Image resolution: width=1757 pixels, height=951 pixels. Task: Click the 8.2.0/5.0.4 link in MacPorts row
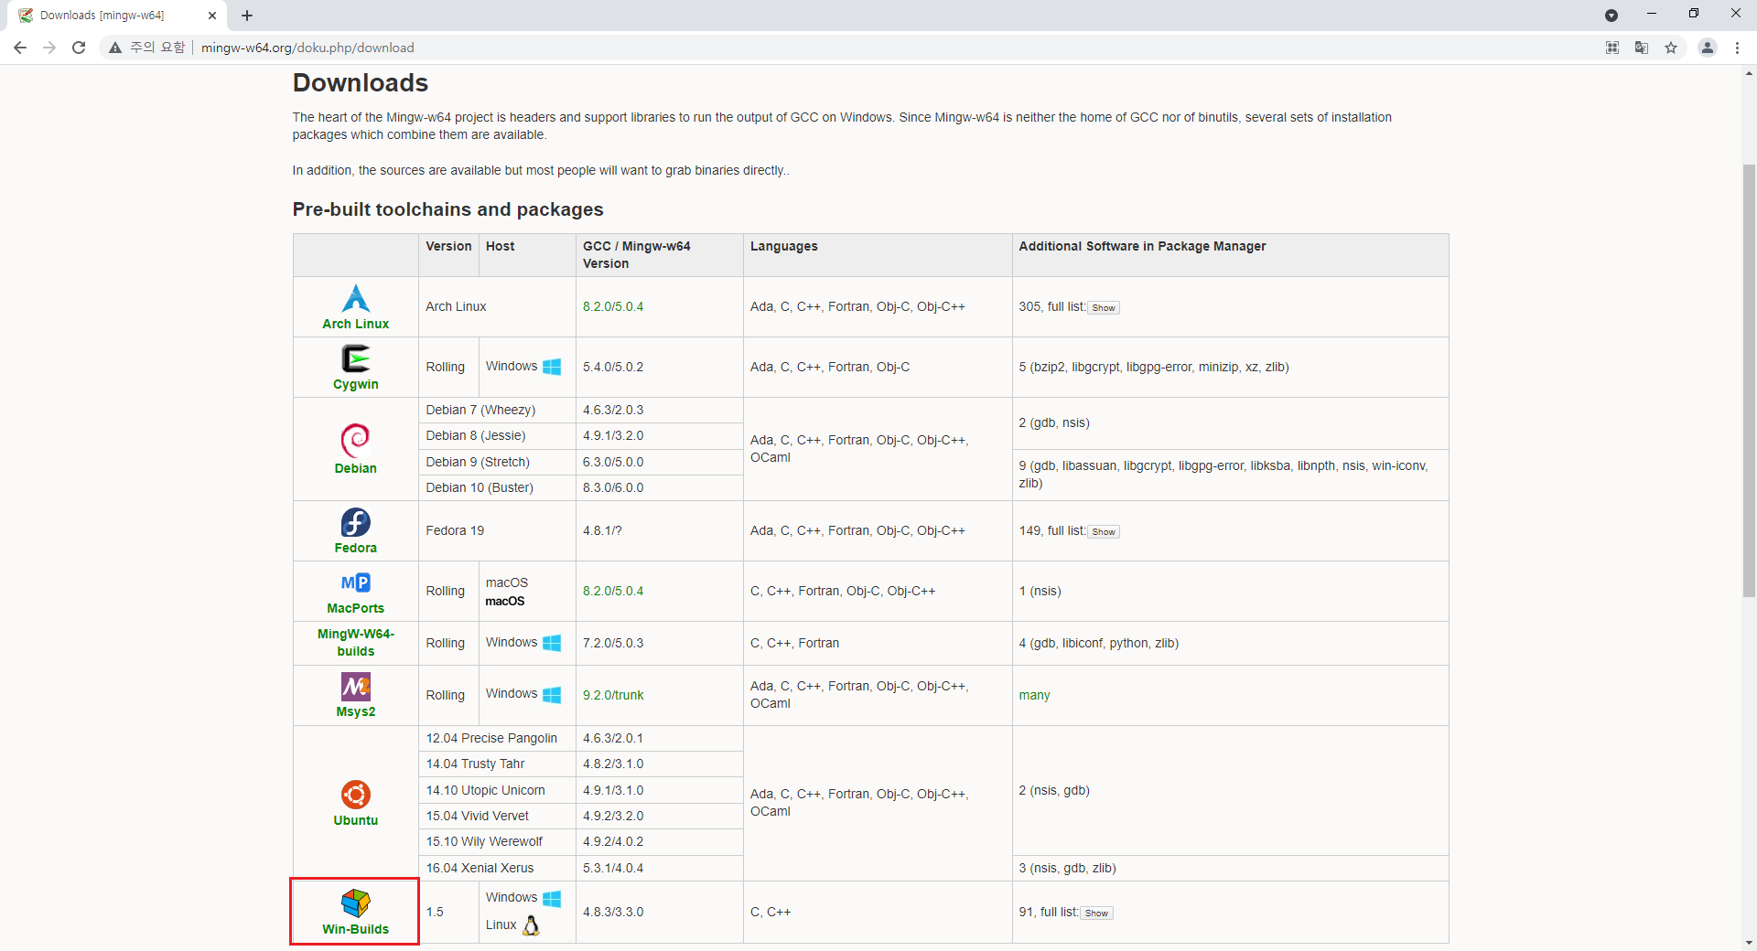point(613,591)
